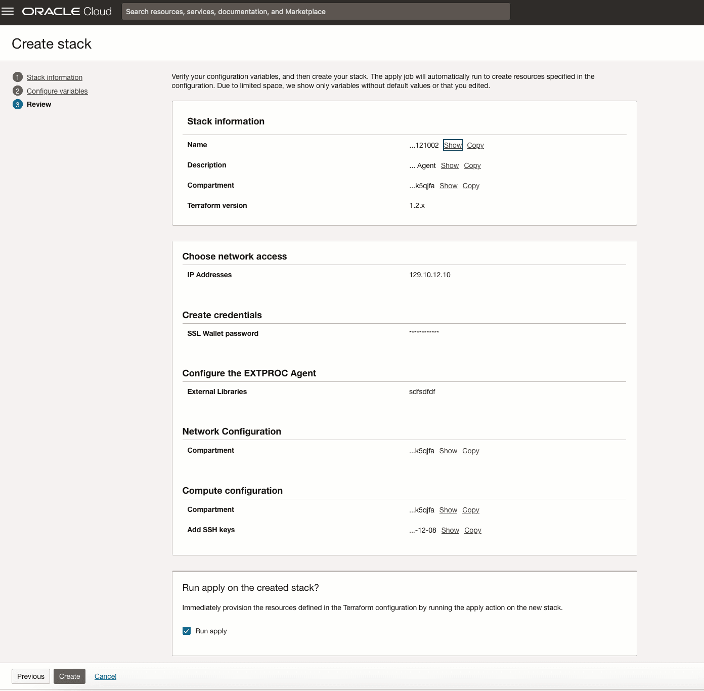Uncheck the Run apply checkbox
Screen dimensions: 704x691
click(x=187, y=631)
